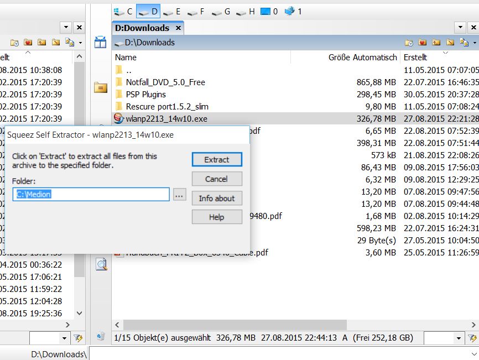
Task: Open the tab list dropdown on right panel
Action: coord(459,27)
